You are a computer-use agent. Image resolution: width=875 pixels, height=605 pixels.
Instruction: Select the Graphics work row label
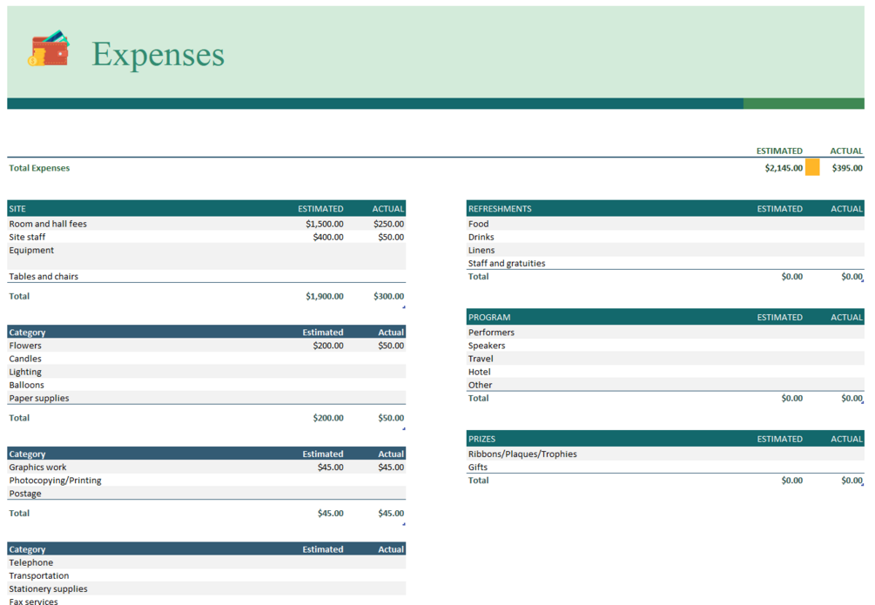click(x=37, y=467)
